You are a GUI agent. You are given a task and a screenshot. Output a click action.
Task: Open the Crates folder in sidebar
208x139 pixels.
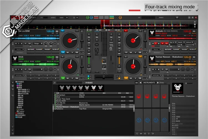pyautogui.click(x=21, y=109)
